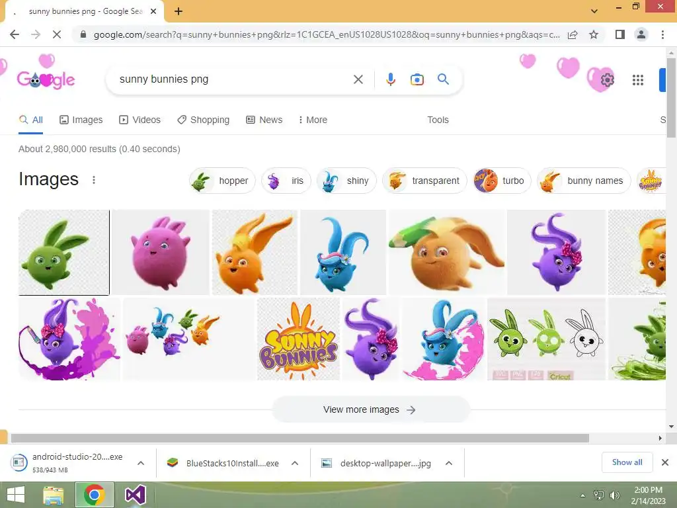Switch to the All results tab
Screen dimensions: 677x508
tap(31, 120)
